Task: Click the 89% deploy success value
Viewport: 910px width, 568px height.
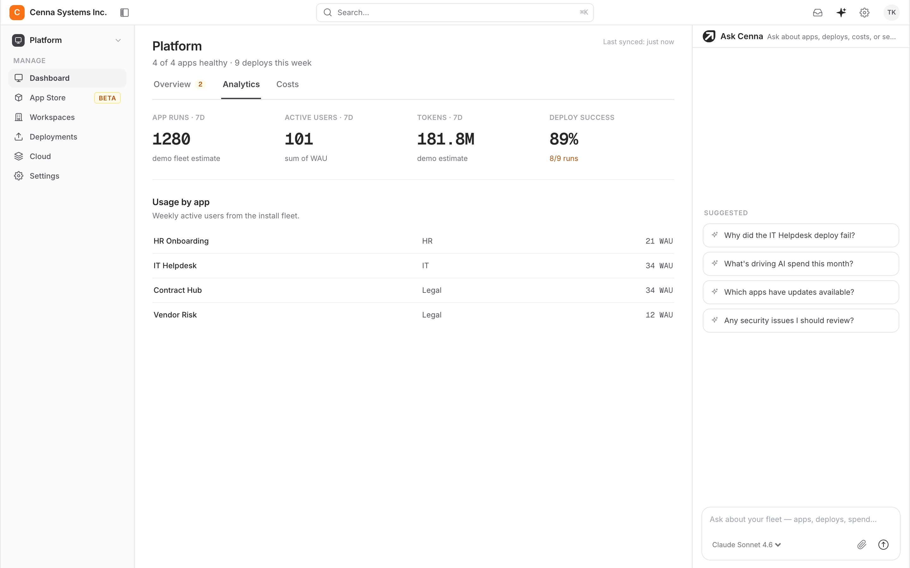Action: tap(564, 139)
